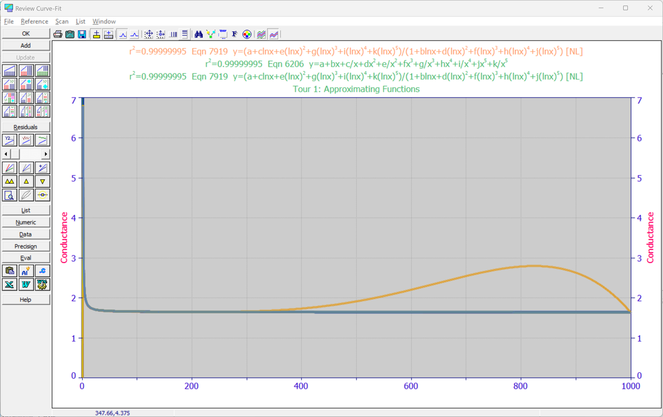The height and width of the screenshot is (417, 663).
Task: Click the blue floppy disk save icon
Action: (82, 34)
